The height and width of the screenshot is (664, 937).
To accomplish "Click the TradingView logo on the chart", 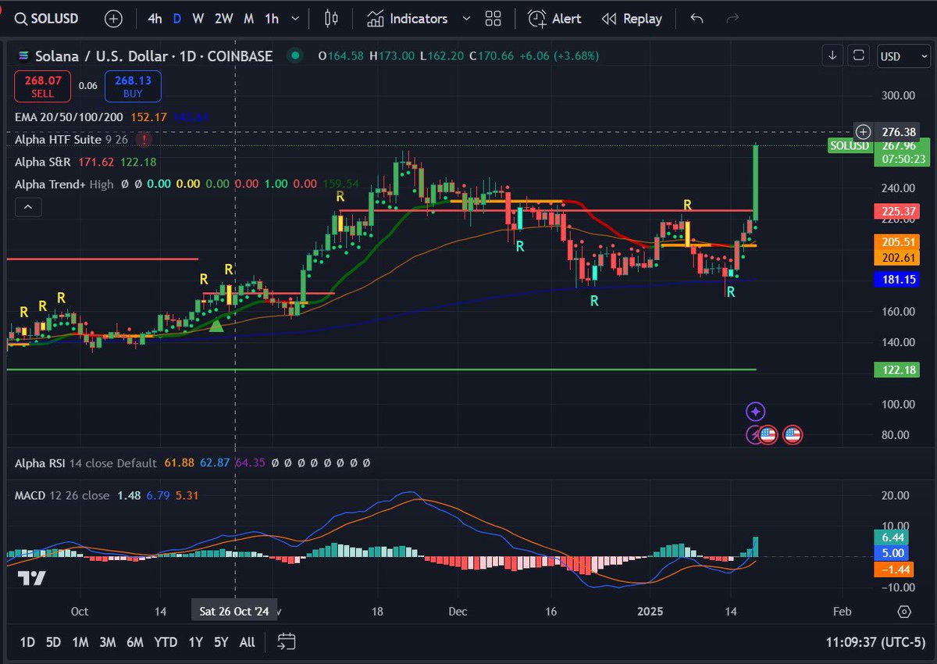I will [x=32, y=578].
